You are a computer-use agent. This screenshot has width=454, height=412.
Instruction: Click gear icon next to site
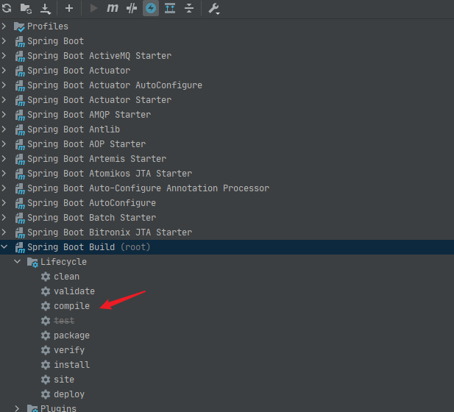tap(46, 380)
